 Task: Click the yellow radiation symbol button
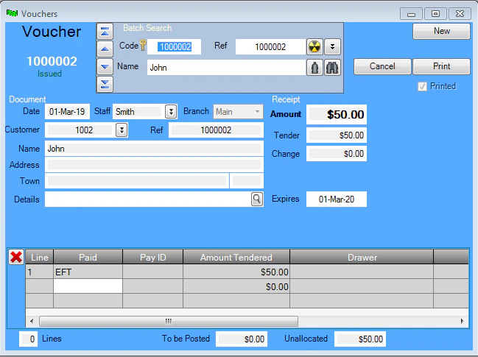tap(314, 46)
